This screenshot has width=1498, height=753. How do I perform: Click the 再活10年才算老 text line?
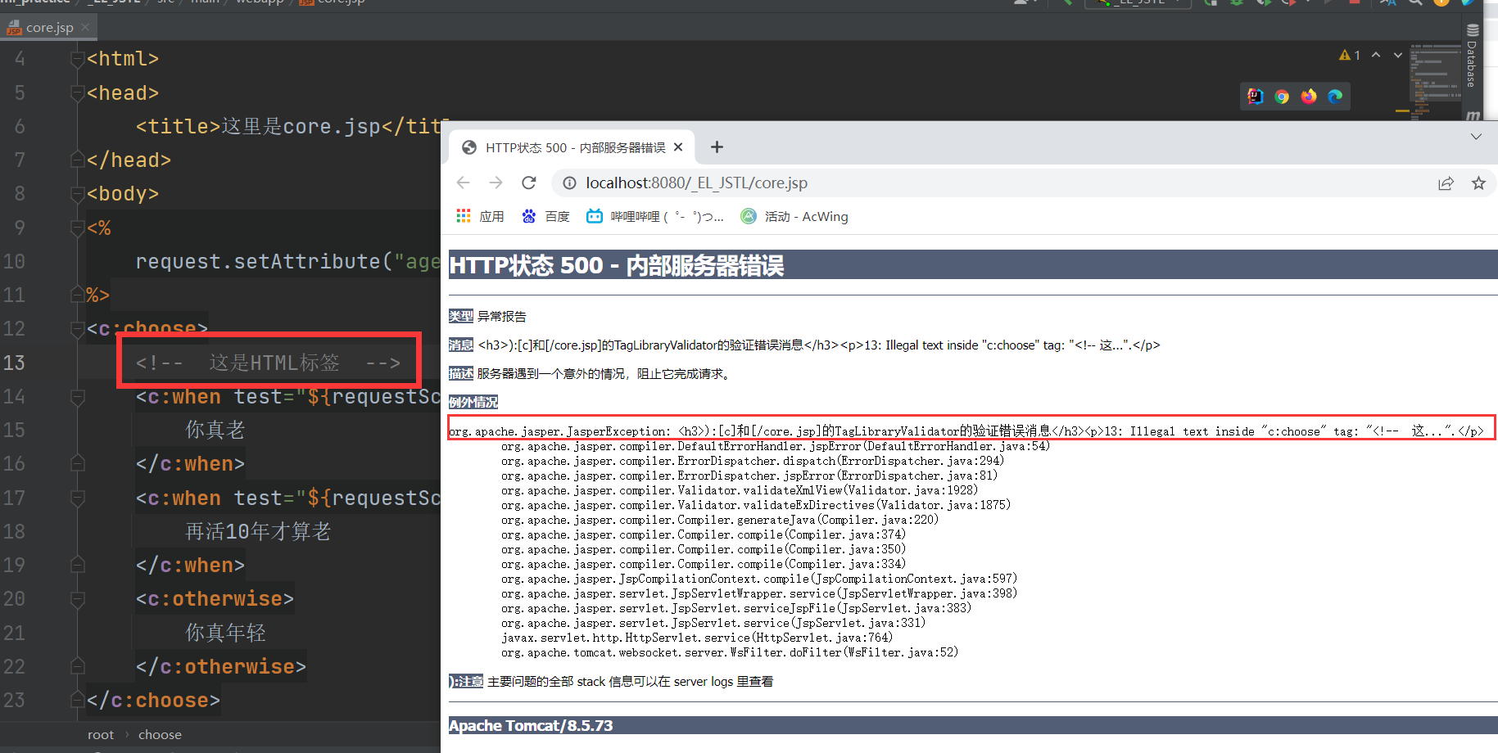(x=258, y=531)
